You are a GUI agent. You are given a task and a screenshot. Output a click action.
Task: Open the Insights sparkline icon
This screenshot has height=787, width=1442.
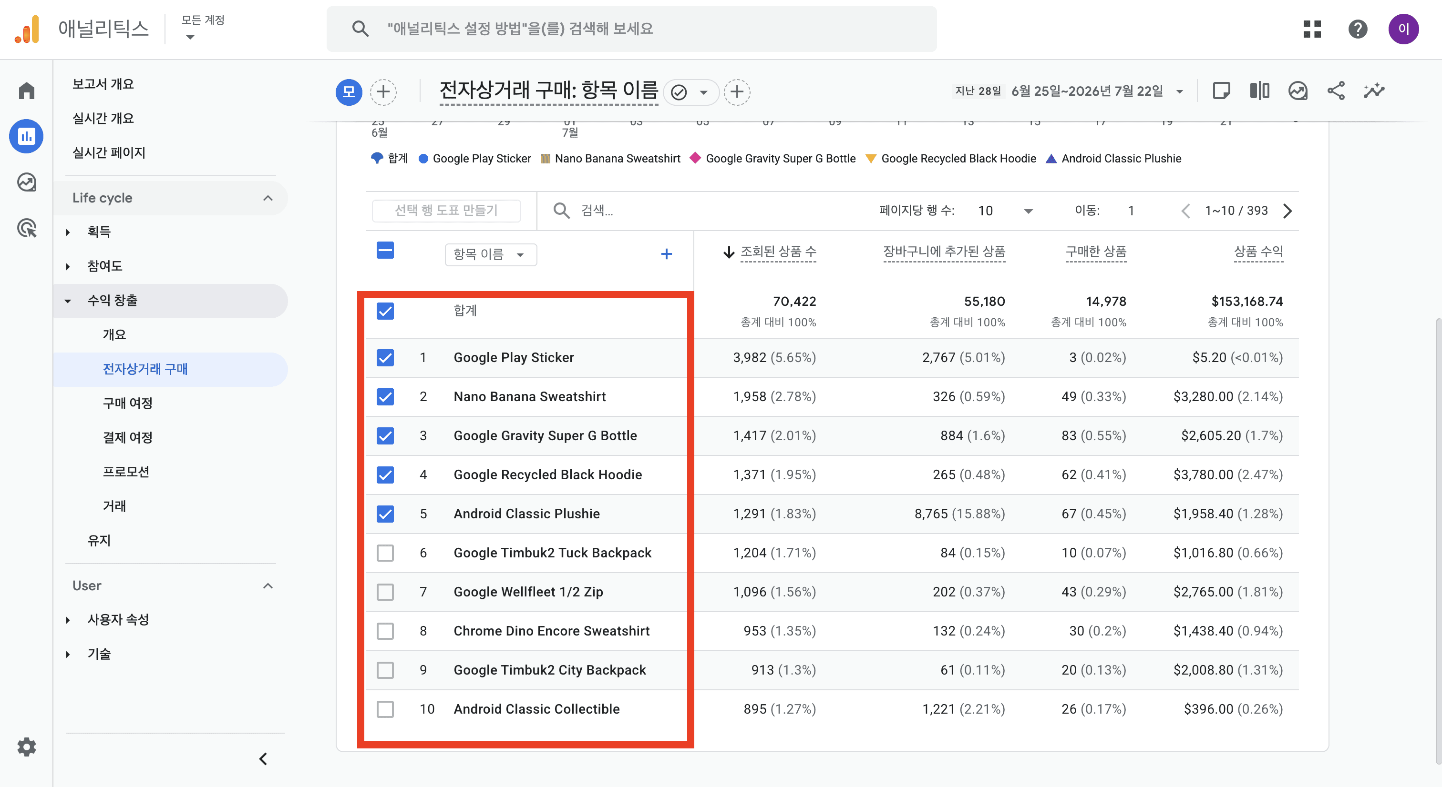(1374, 91)
